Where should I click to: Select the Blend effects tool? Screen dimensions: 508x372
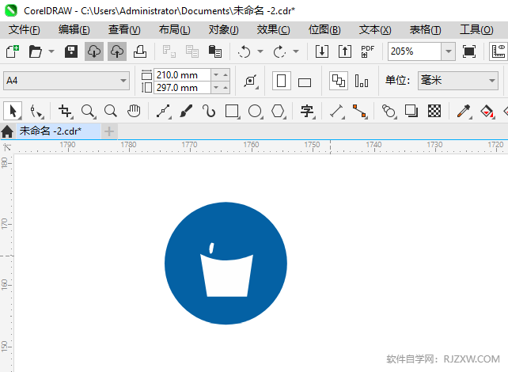coord(389,111)
